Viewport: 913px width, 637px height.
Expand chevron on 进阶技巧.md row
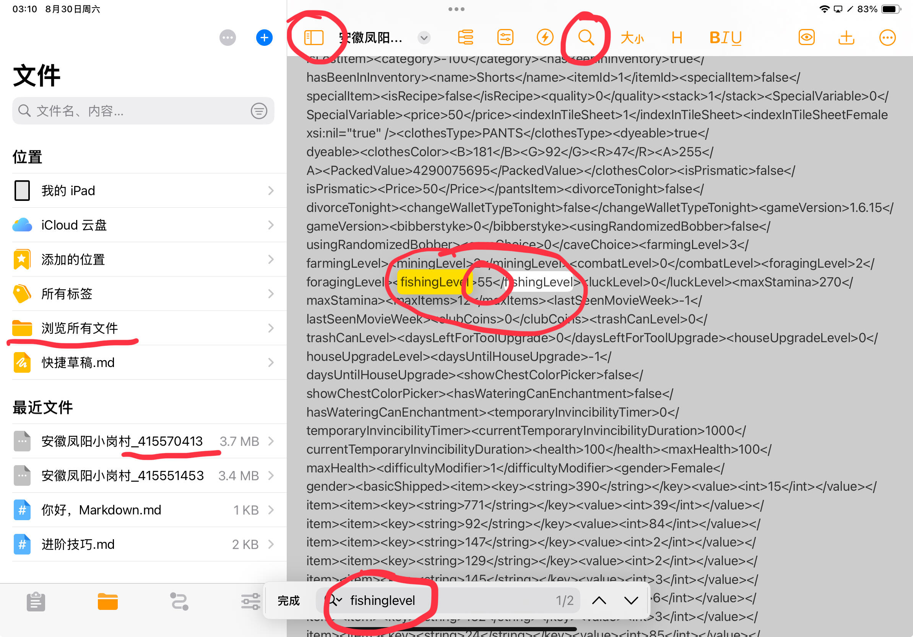(x=271, y=544)
